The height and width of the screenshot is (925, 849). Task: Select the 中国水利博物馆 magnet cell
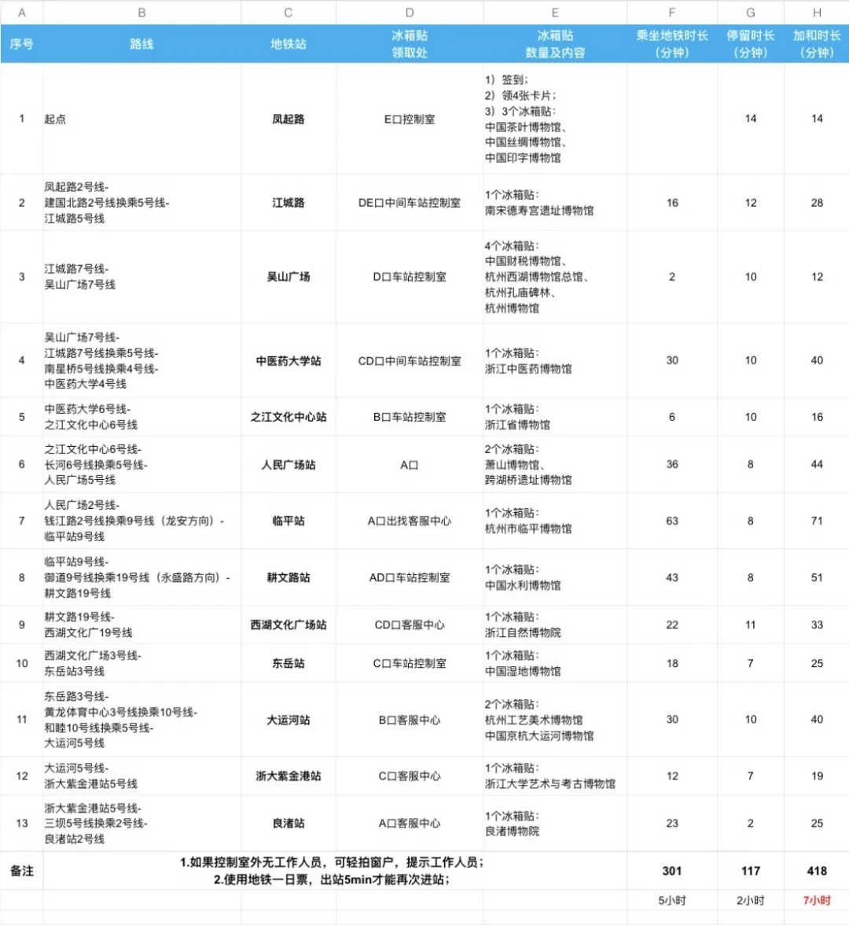point(555,577)
